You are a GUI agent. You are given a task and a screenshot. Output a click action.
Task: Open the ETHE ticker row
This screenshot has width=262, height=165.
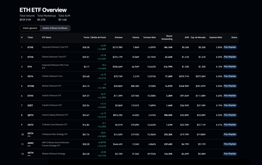30,47
